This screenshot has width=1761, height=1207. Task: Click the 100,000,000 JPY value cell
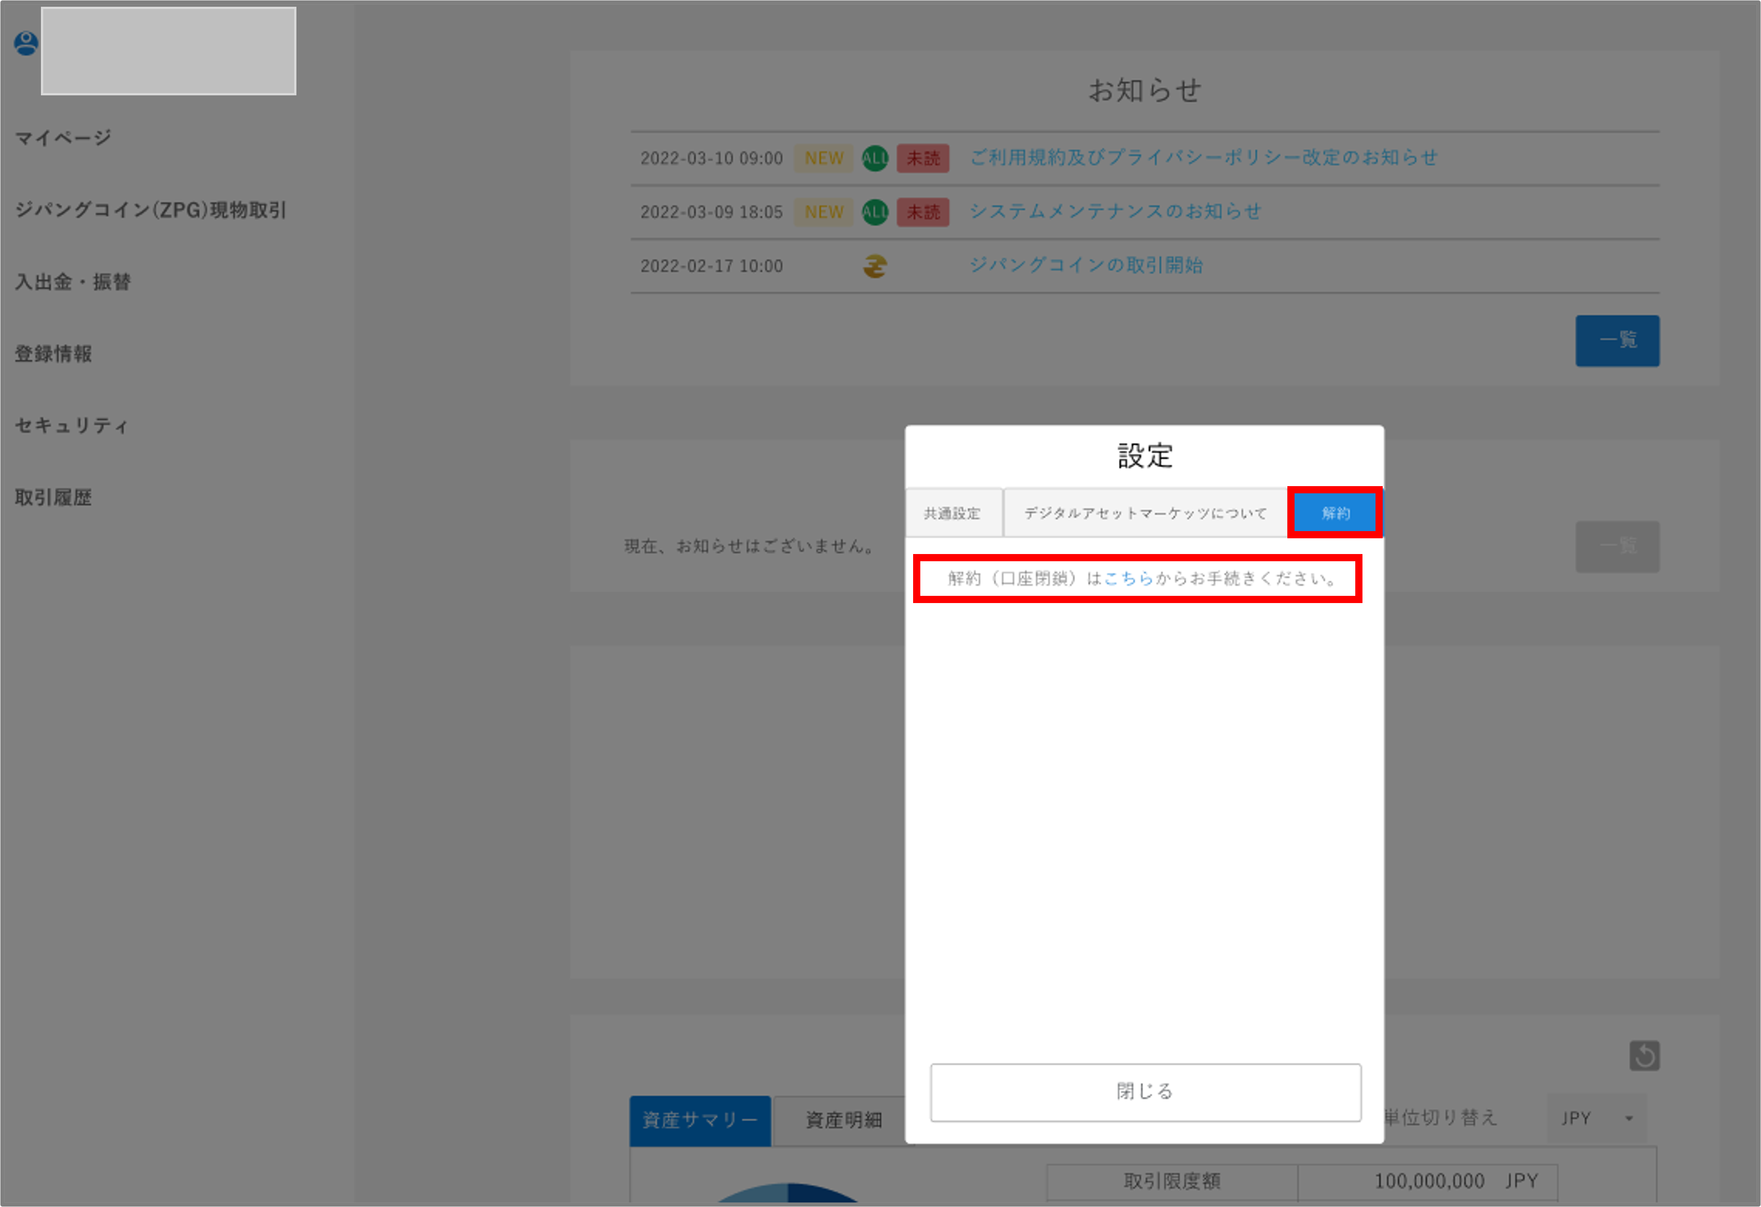pos(1428,1182)
